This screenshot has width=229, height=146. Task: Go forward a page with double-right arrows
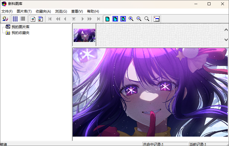coord(89,19)
